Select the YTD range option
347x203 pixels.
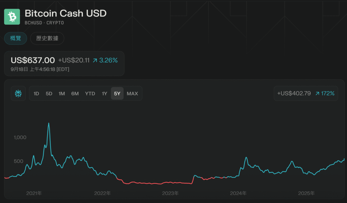[x=90, y=94]
